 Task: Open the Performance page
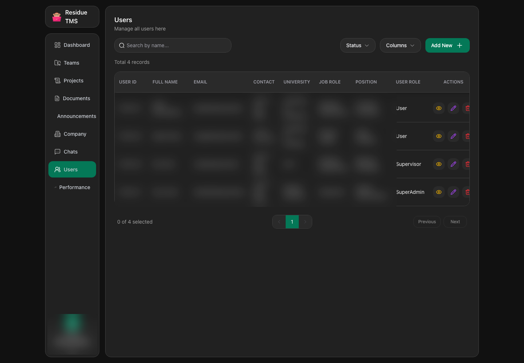click(72, 187)
